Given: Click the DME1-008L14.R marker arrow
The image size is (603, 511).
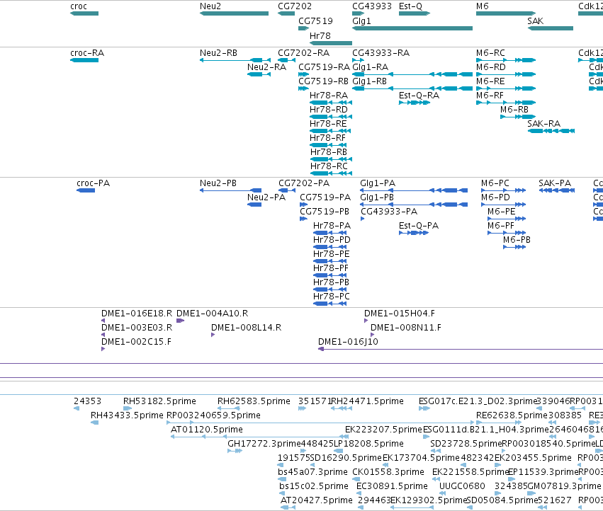Looking at the screenshot, I should coord(213,335).
